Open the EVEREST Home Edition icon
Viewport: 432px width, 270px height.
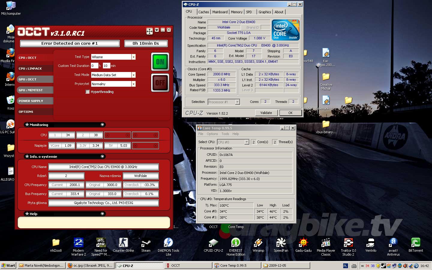point(236,247)
